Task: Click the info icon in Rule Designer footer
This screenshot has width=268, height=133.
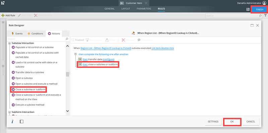Action: pyautogui.click(x=12, y=122)
